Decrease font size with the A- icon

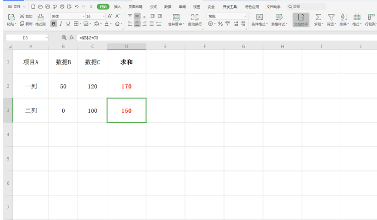coord(117,16)
